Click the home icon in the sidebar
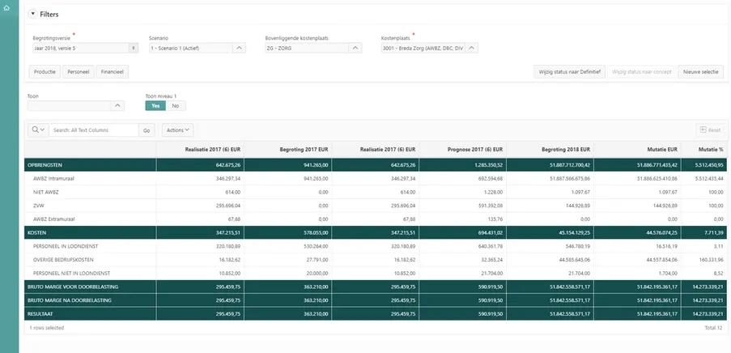This screenshot has height=353, width=731. point(8,8)
